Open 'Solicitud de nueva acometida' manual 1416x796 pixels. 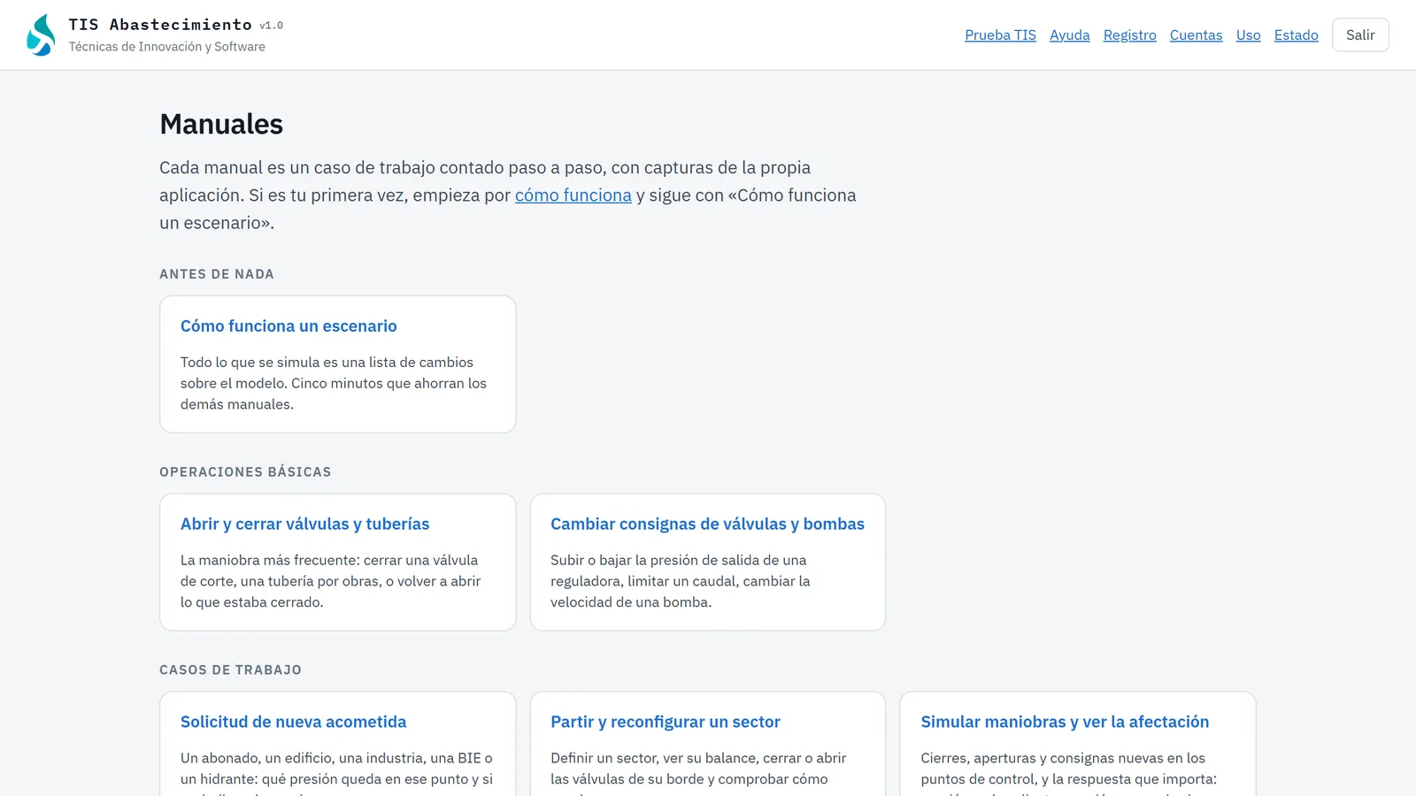point(293,723)
